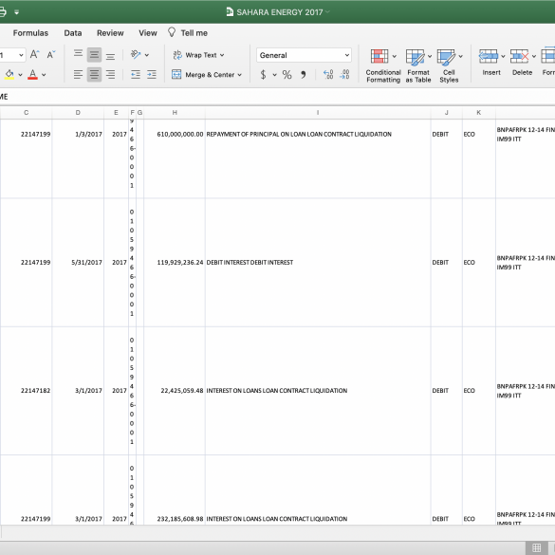Open the fill color dropdown arrow
The width and height of the screenshot is (555, 555).
pyautogui.click(x=20, y=75)
